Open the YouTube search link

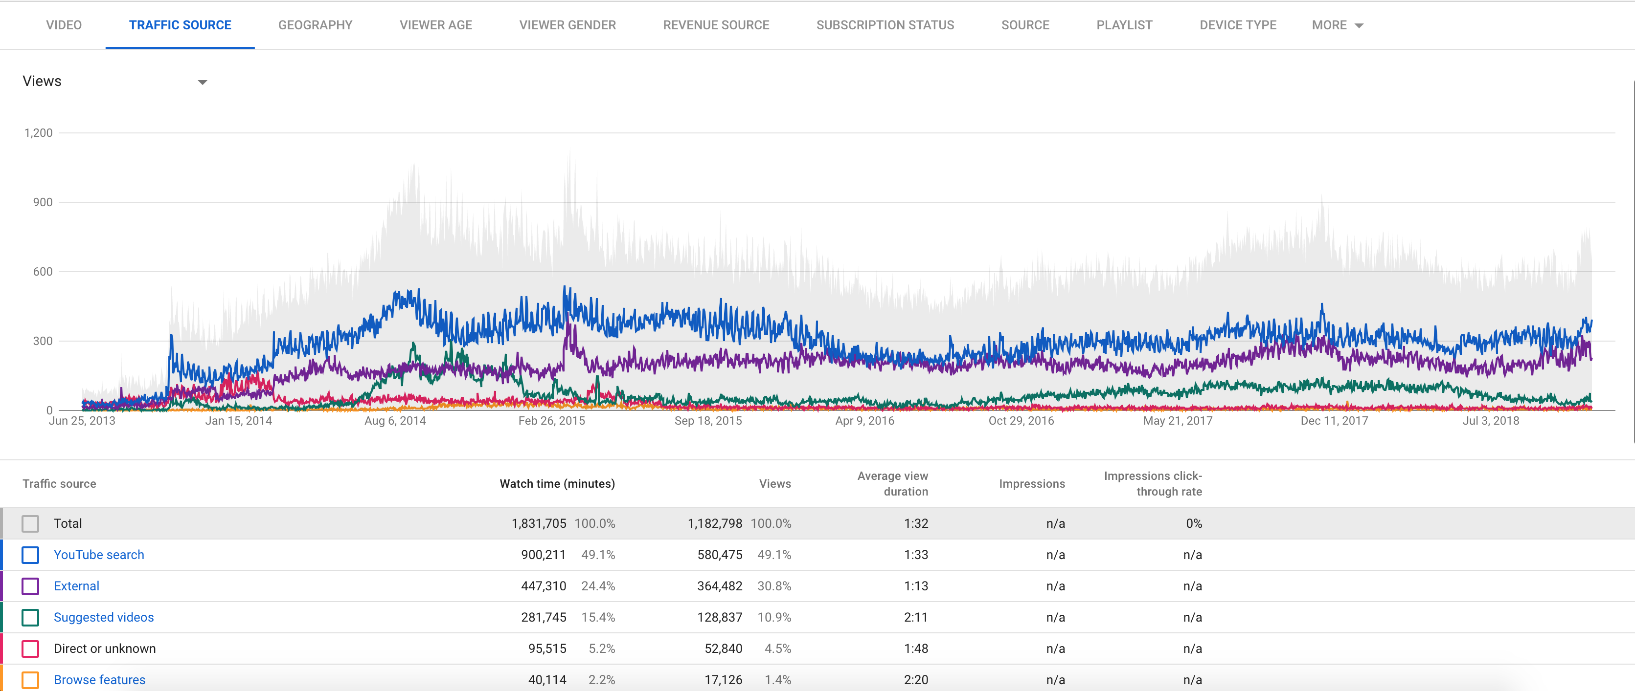coord(99,555)
